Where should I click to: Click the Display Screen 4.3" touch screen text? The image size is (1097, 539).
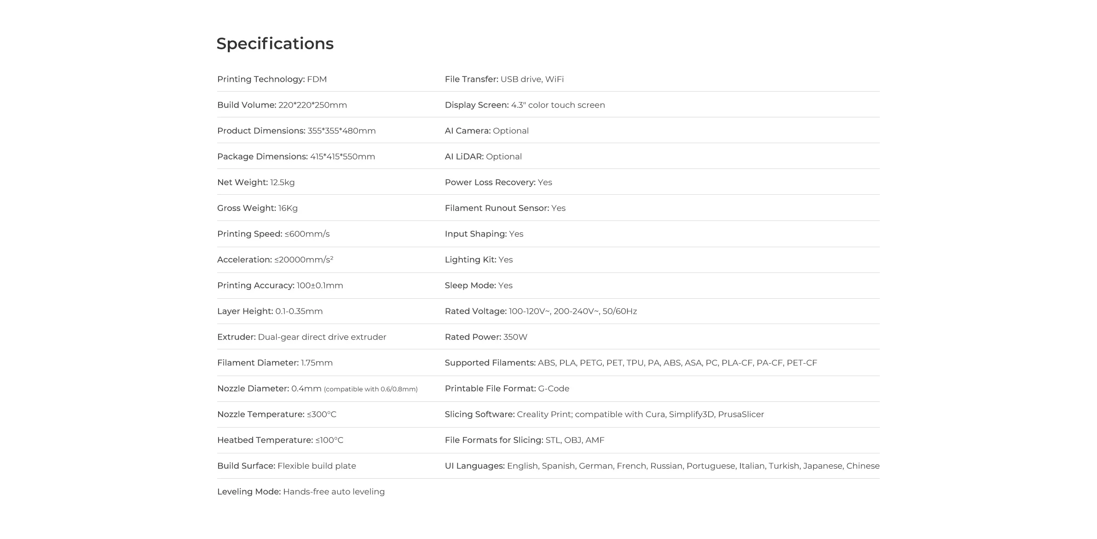(525, 105)
